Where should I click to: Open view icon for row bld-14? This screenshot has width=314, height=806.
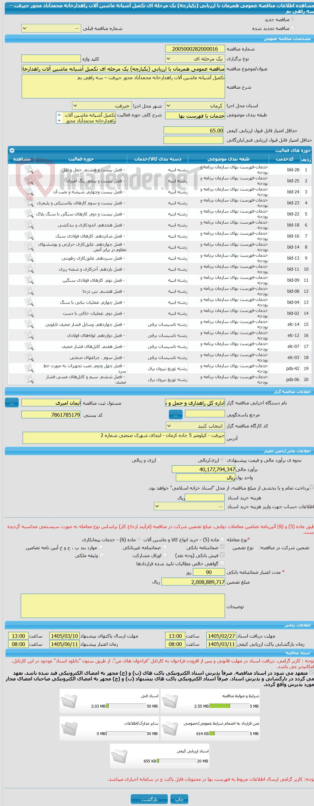29,247
